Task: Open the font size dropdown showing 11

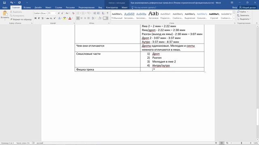Action: pyautogui.click(x=56, y=13)
